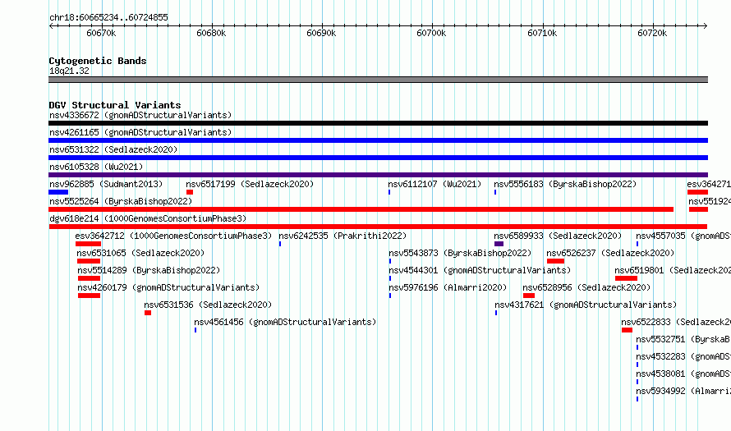Click the red bar under esv3642712
The height and width of the screenshot is (431, 731).
coord(88,244)
